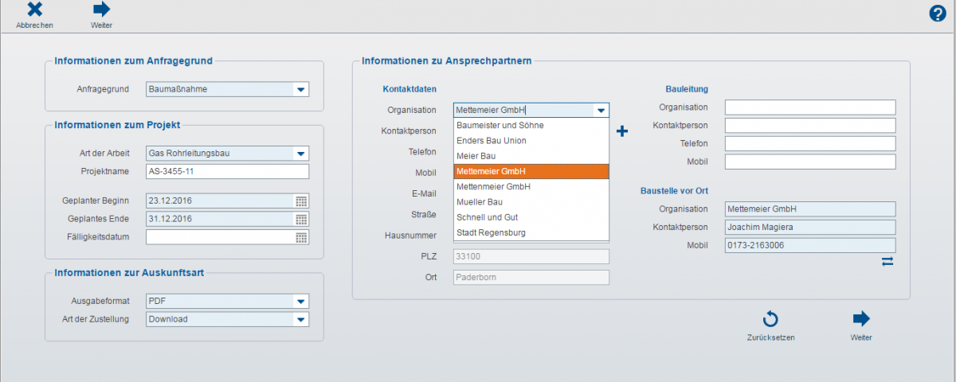
Task: Expand the Art der Arbeit dropdown
Action: tap(300, 154)
